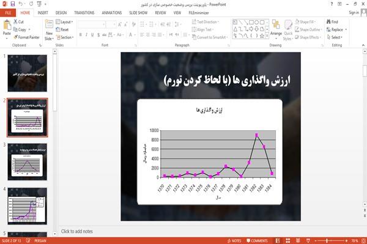The width and height of the screenshot is (367, 244).
Task: Select slide 1 thumbnail
Action: (x=28, y=73)
